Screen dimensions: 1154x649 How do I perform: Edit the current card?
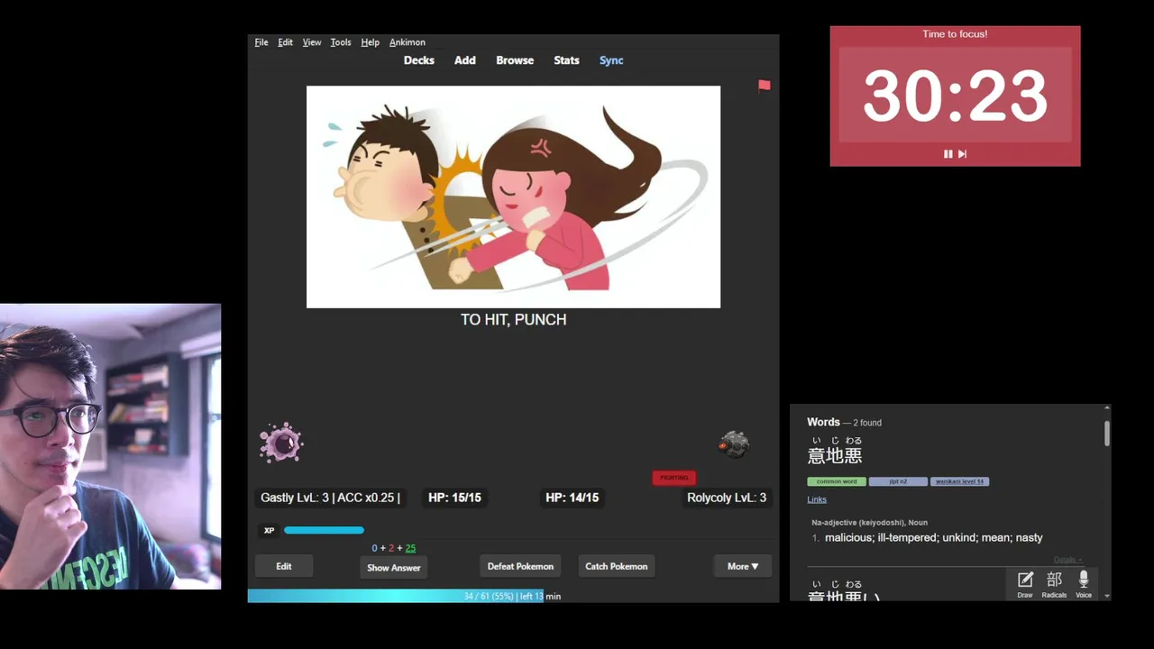(x=284, y=566)
